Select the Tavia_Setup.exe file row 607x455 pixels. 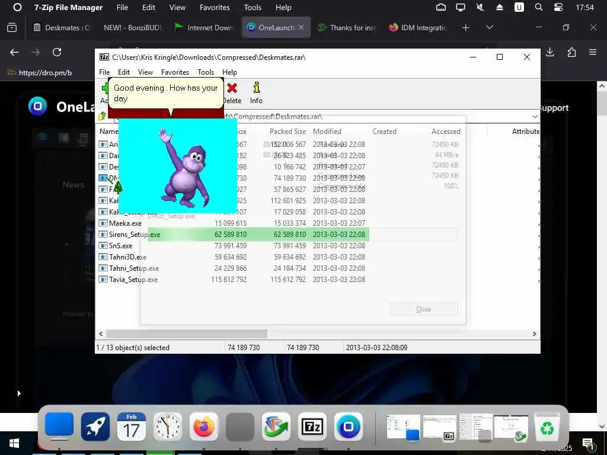[234, 280]
